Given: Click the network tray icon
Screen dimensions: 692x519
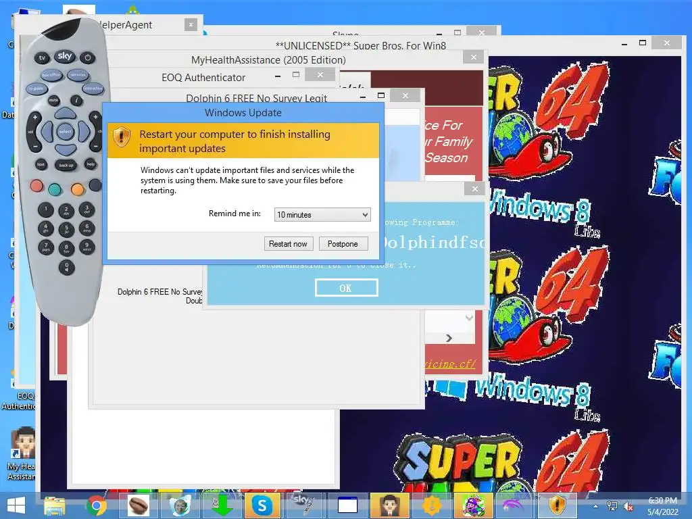Looking at the screenshot, I should (612, 506).
